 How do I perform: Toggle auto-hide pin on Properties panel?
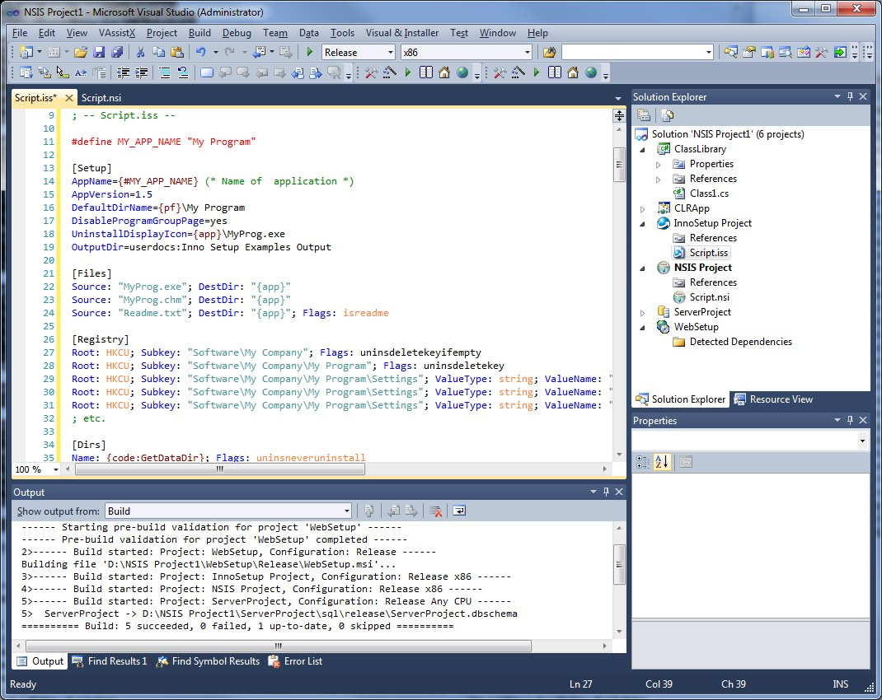point(850,420)
